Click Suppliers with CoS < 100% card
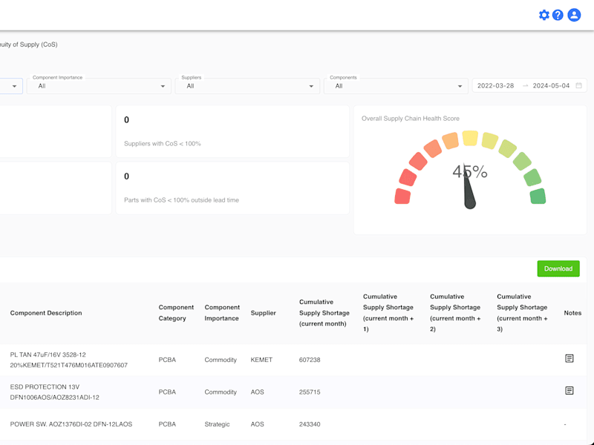The image size is (594, 445). 232,131
